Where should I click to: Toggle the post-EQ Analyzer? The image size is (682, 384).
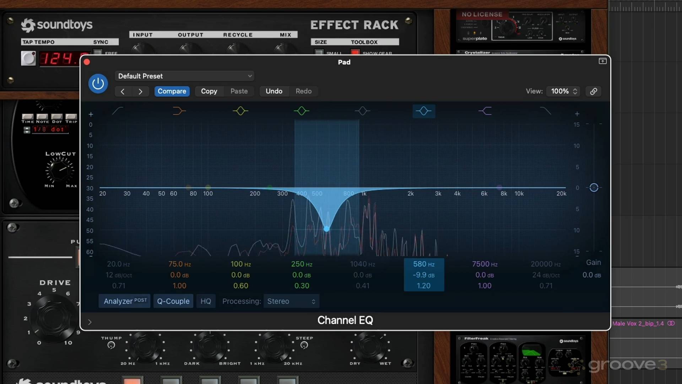(x=124, y=301)
